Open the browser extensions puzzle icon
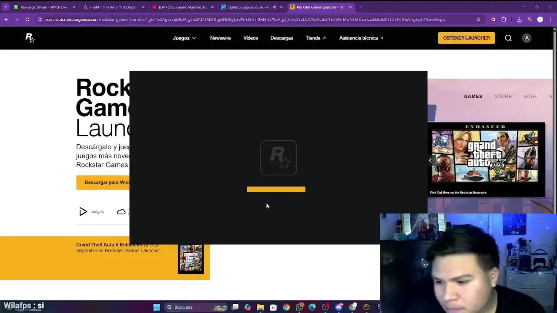 point(504,19)
